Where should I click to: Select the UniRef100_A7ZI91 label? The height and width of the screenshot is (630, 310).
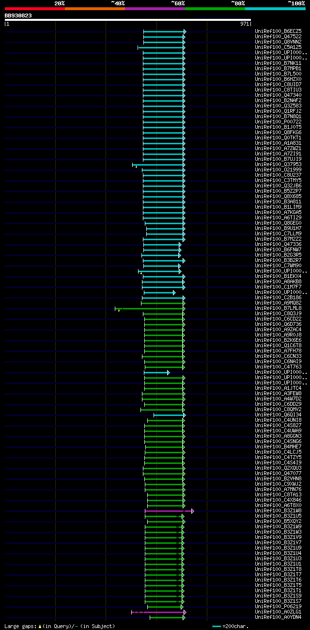[278, 154]
